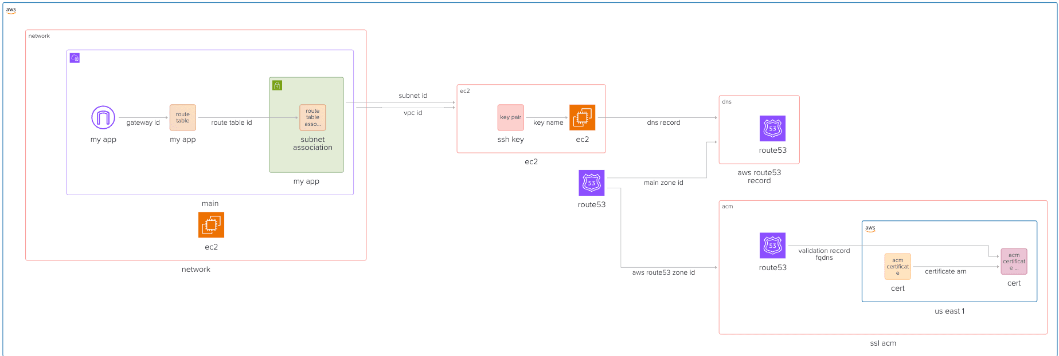This screenshot has width=1059, height=356.
Task: Select the ec2 instance icon beside key name
Action: (x=582, y=117)
